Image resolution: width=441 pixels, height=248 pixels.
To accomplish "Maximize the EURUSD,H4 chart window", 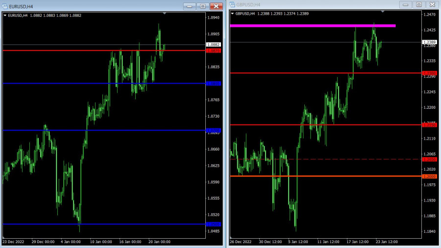I will (x=203, y=6).
